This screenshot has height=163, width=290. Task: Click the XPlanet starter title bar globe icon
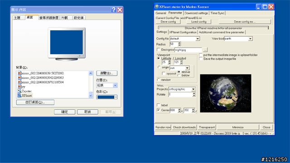(157, 7)
